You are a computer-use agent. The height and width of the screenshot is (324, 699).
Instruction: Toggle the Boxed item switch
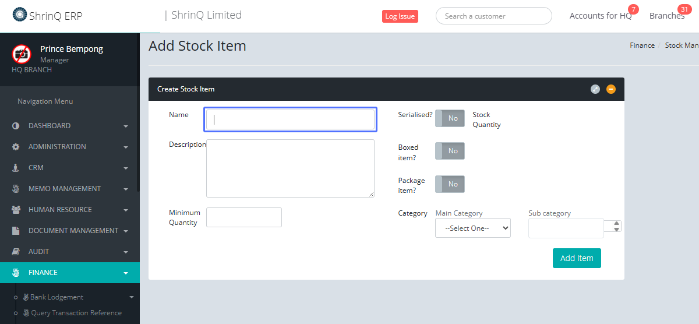(450, 151)
